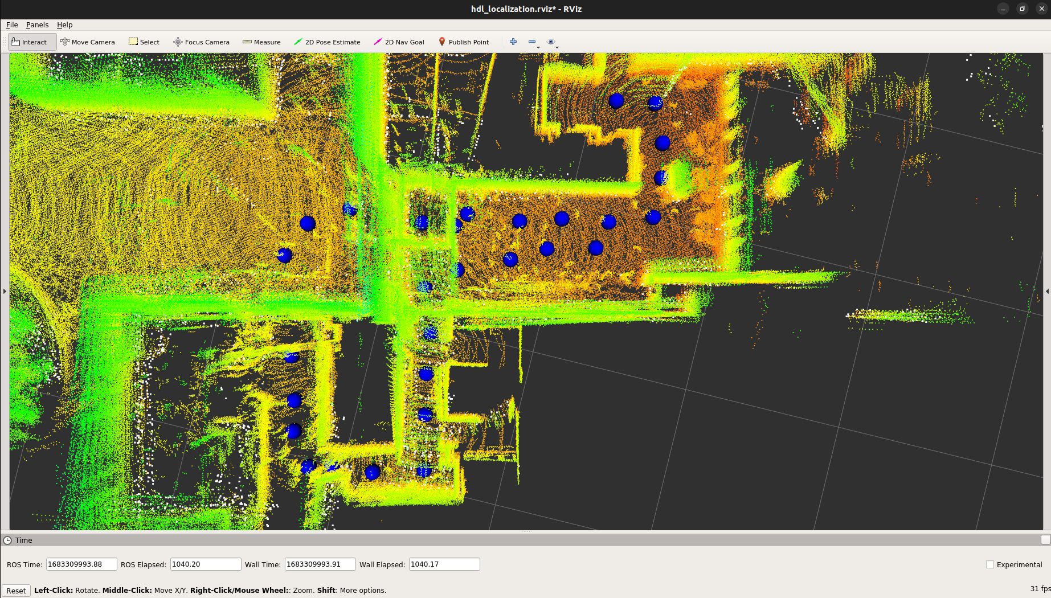Open the eye view options dropdown
Image resolution: width=1051 pixels, height=598 pixels.
tap(552, 42)
